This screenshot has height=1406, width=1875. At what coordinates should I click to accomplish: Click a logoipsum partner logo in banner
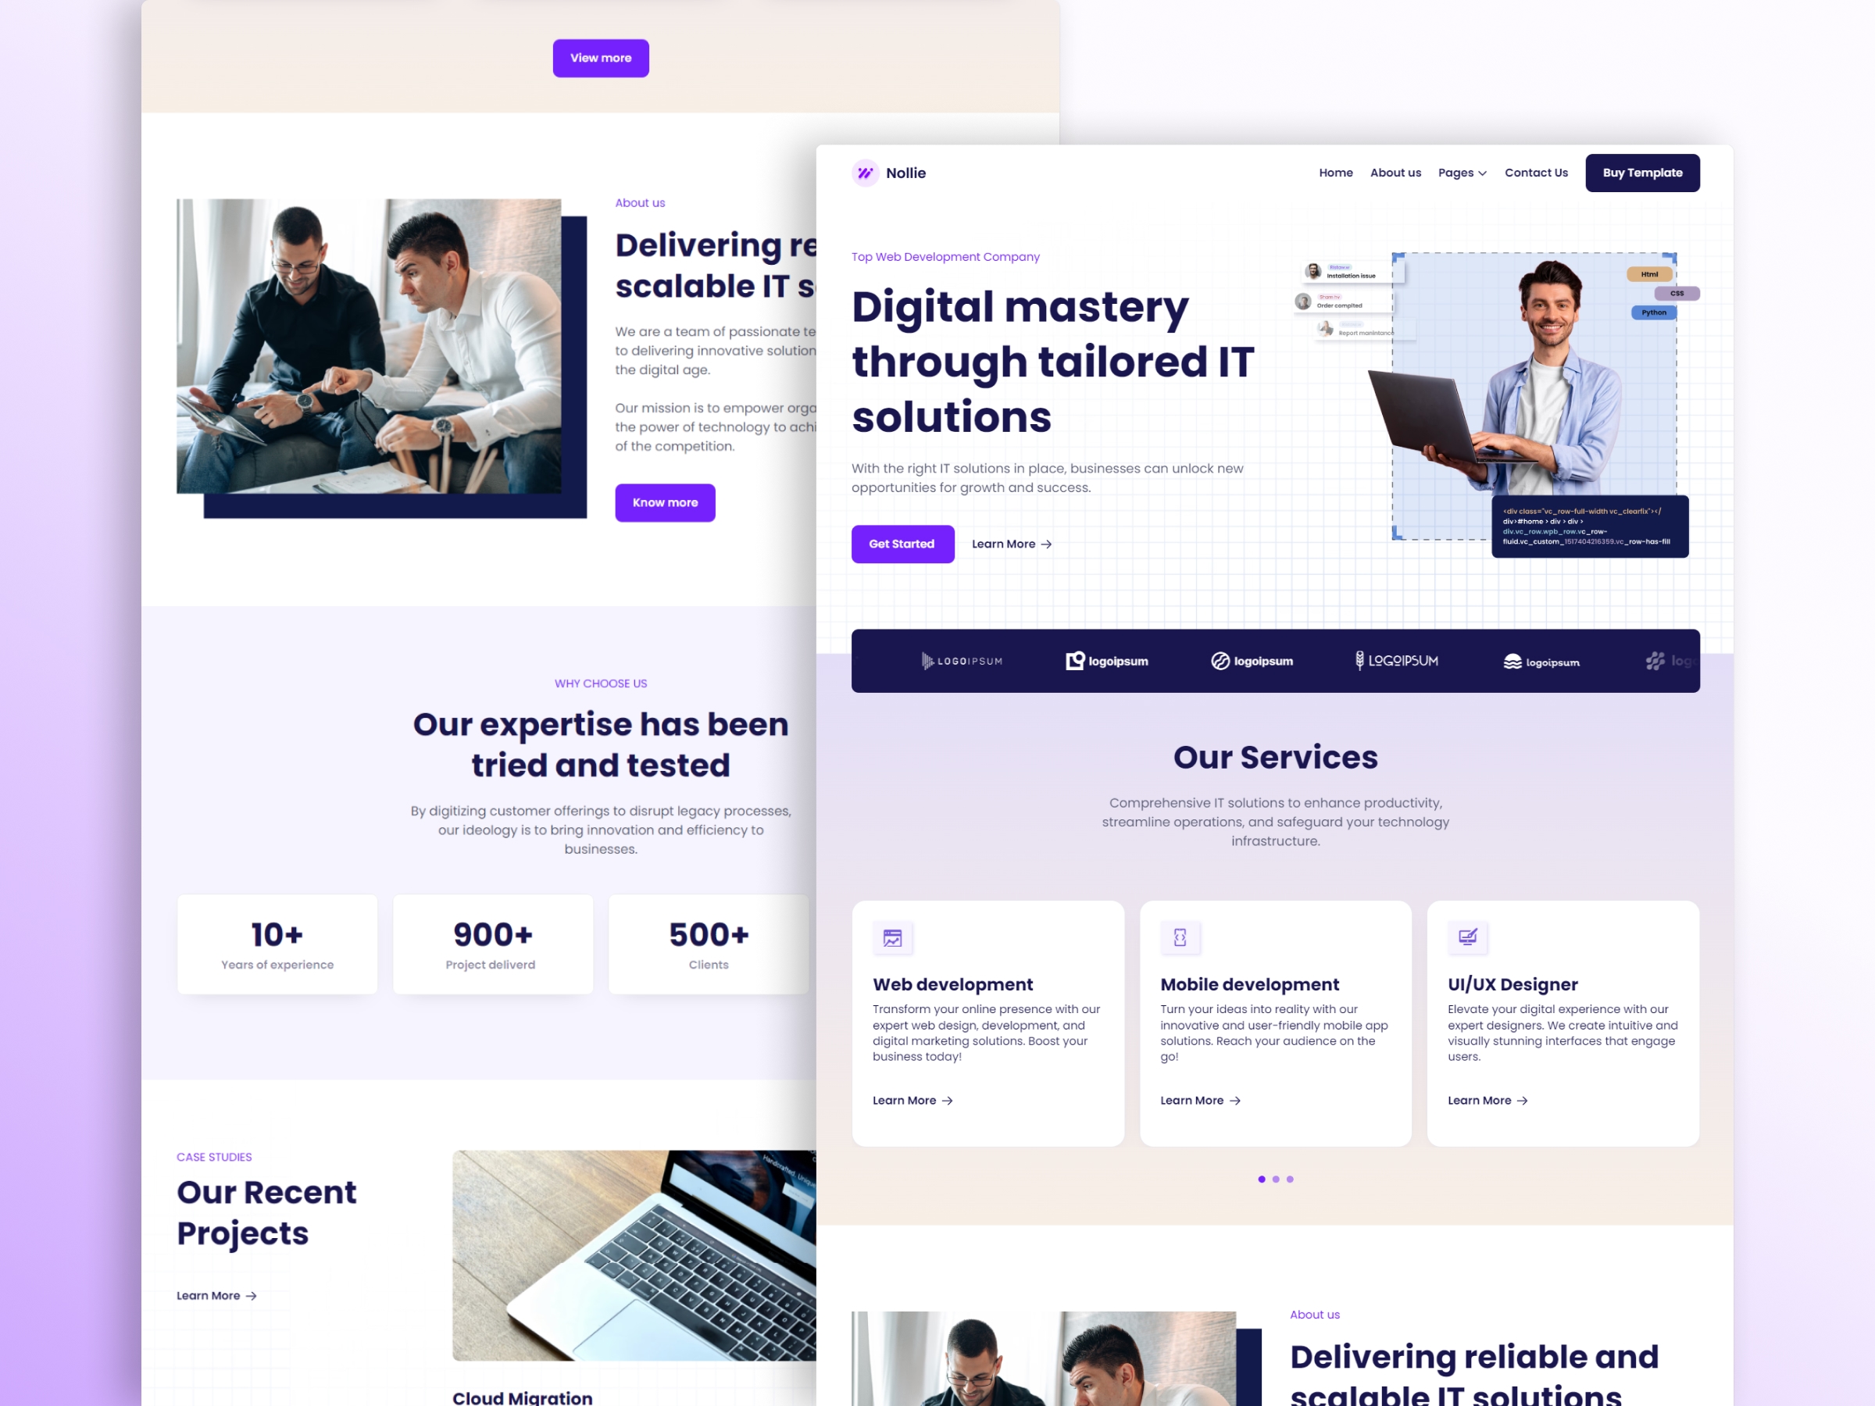point(1107,660)
